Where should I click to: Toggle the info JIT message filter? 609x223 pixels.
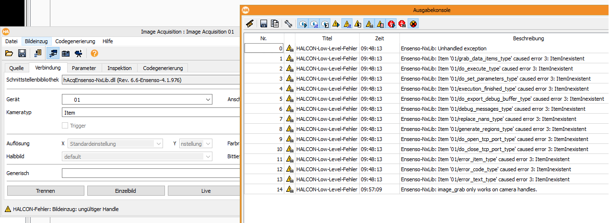(314, 23)
